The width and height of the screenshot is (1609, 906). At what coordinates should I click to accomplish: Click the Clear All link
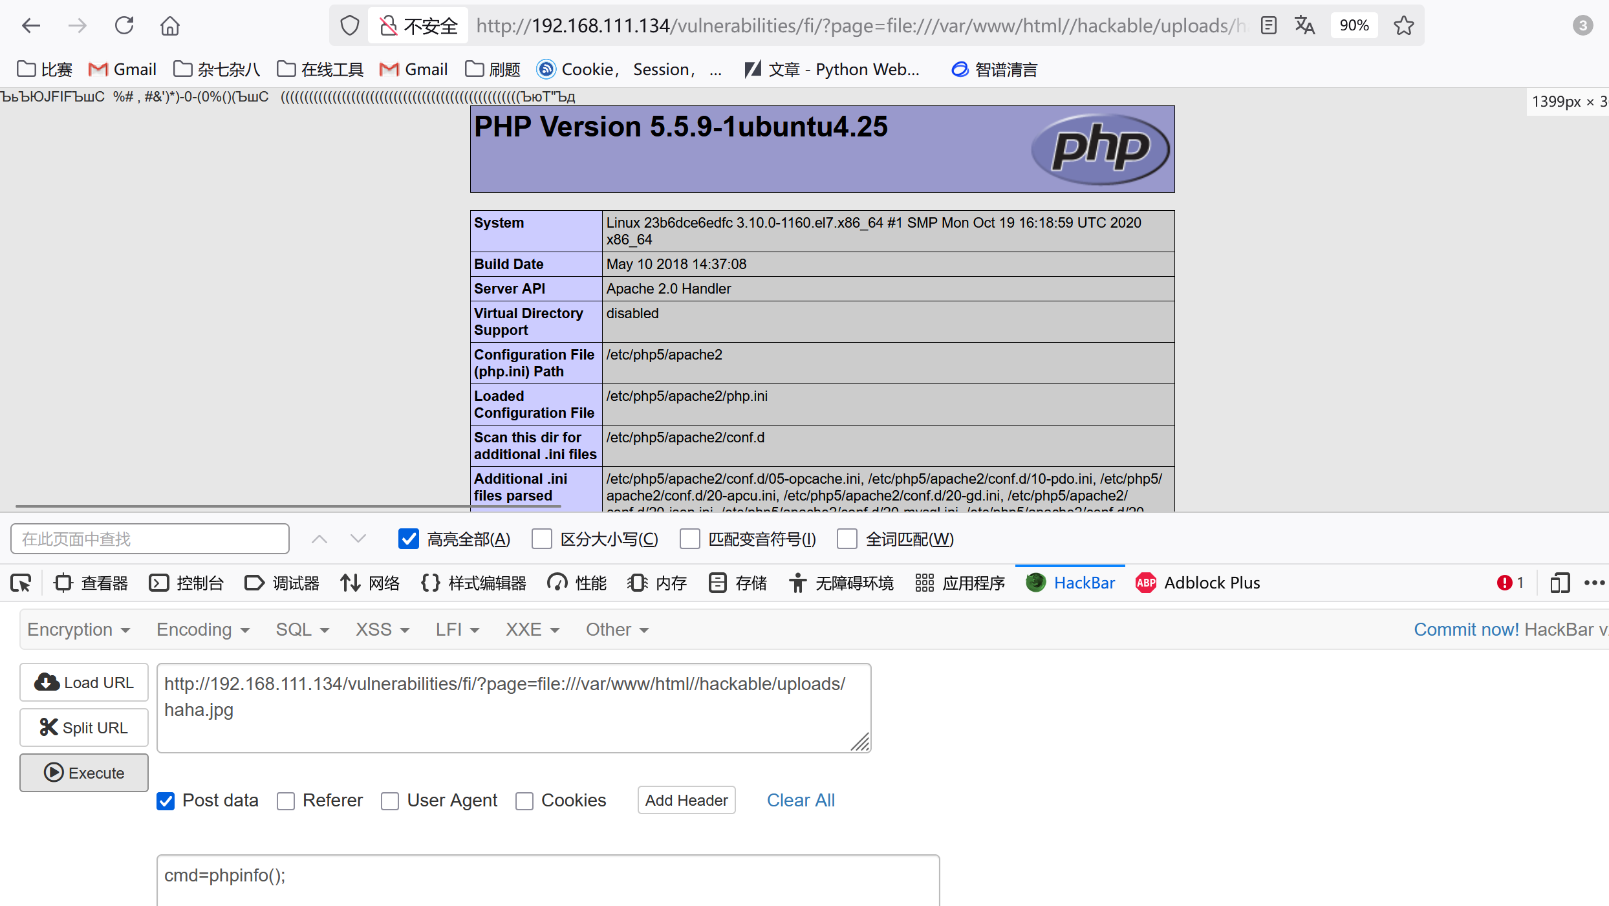801,801
